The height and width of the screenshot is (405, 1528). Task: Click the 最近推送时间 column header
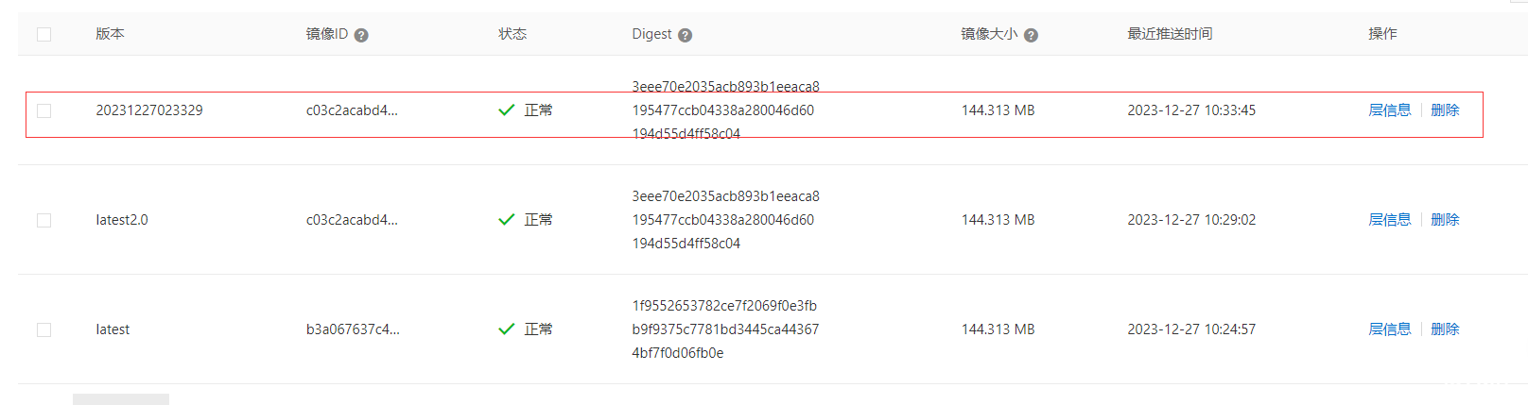1170,34
